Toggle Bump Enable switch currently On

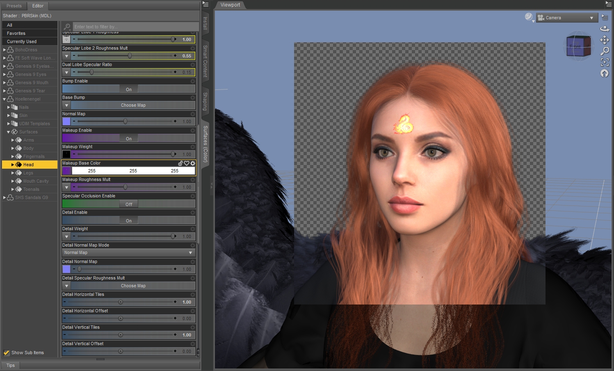click(x=129, y=89)
